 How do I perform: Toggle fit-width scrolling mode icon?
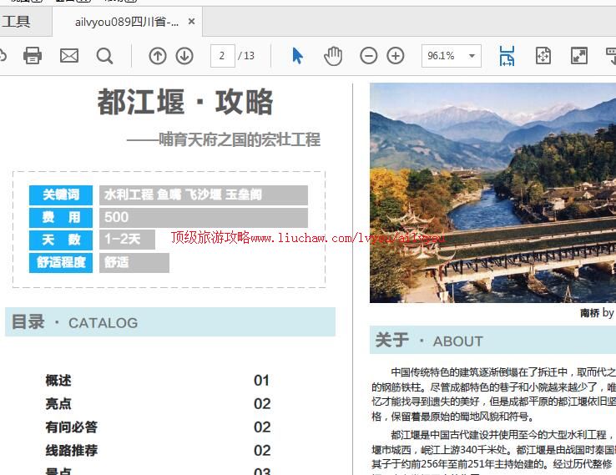pyautogui.click(x=507, y=56)
